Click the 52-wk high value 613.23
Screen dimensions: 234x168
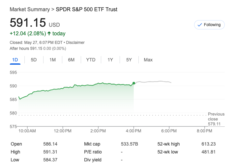pyautogui.click(x=208, y=144)
